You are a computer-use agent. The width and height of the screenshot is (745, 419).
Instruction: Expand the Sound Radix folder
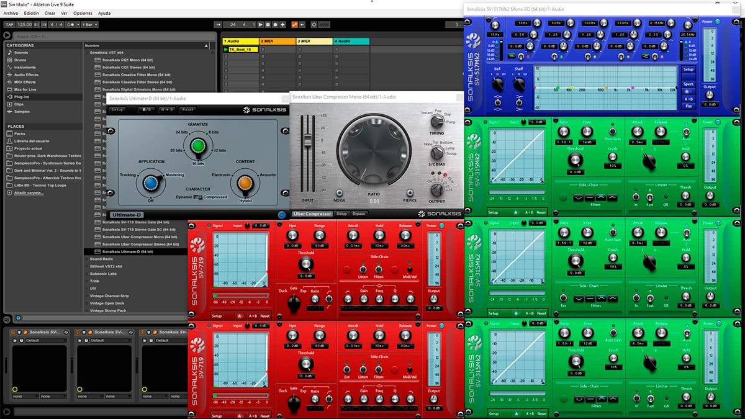tap(87, 258)
